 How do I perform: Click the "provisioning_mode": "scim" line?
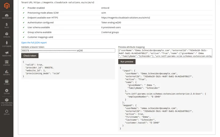(x=43, y=74)
